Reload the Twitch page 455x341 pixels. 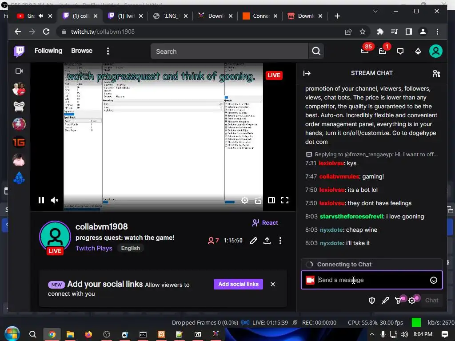click(x=46, y=32)
